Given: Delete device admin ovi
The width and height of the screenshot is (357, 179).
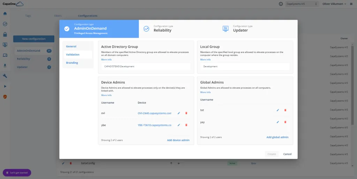Looking at the screenshot, I should (x=186, y=113).
